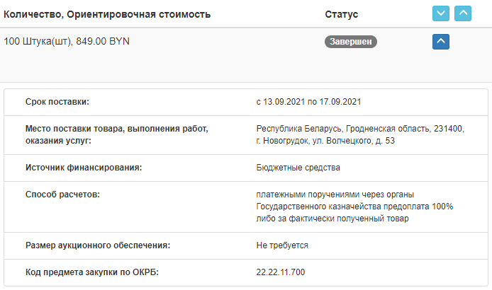Click the "Код предмета закупки по ОКРБ:" label
The height and width of the screenshot is (290, 492).
coord(92,272)
